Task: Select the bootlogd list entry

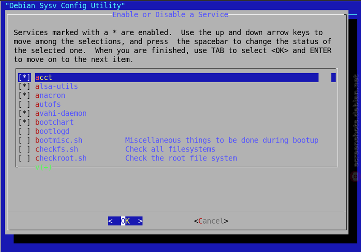Action: 52,131
